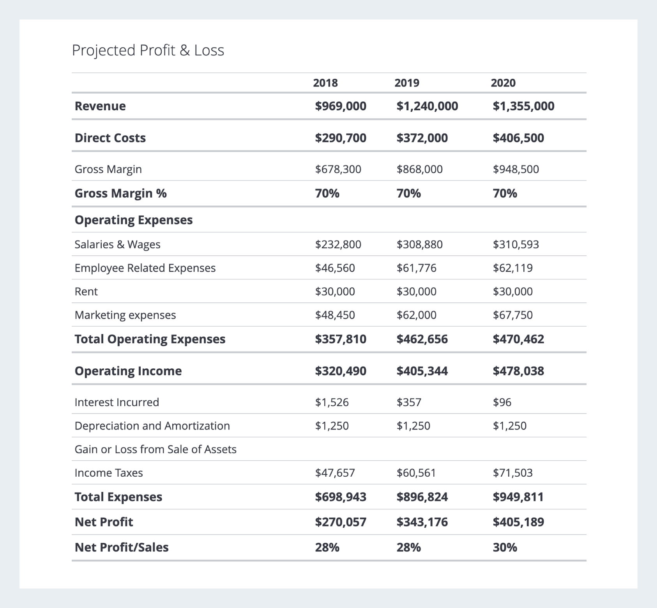Select the Marketing expenses row label
This screenshot has height=608, width=657.
125,315
